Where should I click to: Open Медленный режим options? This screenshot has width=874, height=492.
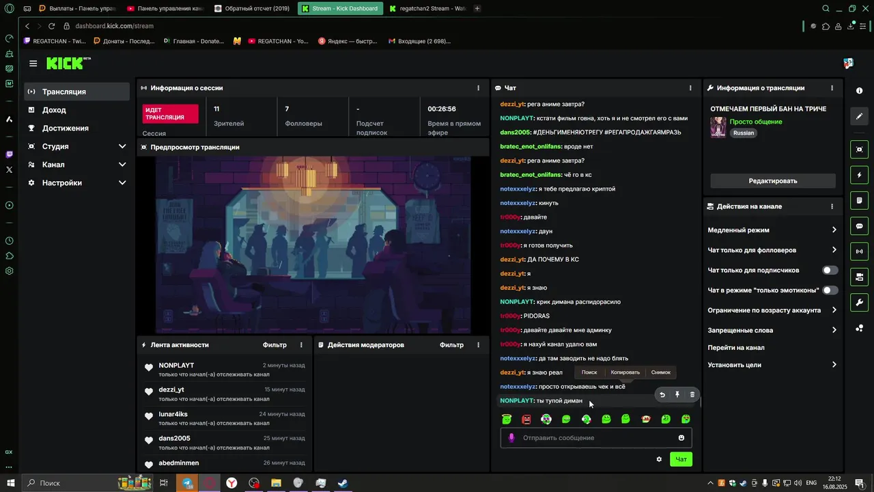click(x=772, y=230)
